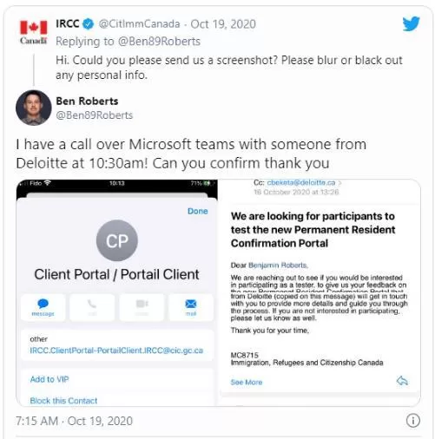Viewport: 435px width, 439px height.
Task: Select Add to VIP option
Action: point(49,379)
